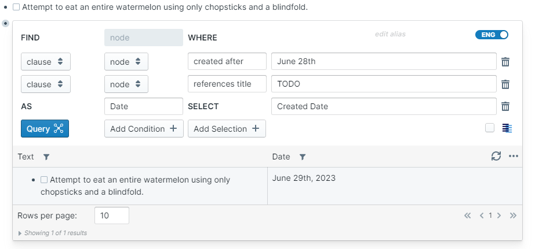The height and width of the screenshot is (249, 535).
Task: Open the node dropdown in the TODO row
Action: click(126, 84)
